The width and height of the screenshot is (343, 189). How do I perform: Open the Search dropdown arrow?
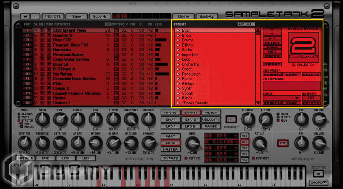click(297, 98)
